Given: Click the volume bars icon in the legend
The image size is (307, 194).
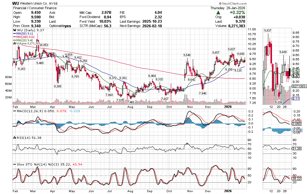Looking at the screenshot, I should pyautogui.click(x=14, y=44).
